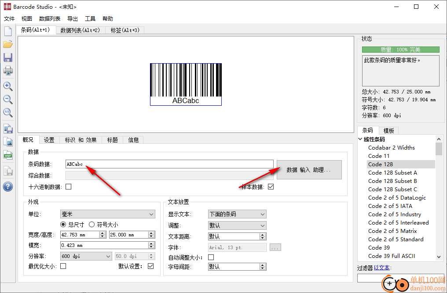447x293 pixels.
Task: Click the ABCabc barcode preview image
Action: click(x=186, y=84)
